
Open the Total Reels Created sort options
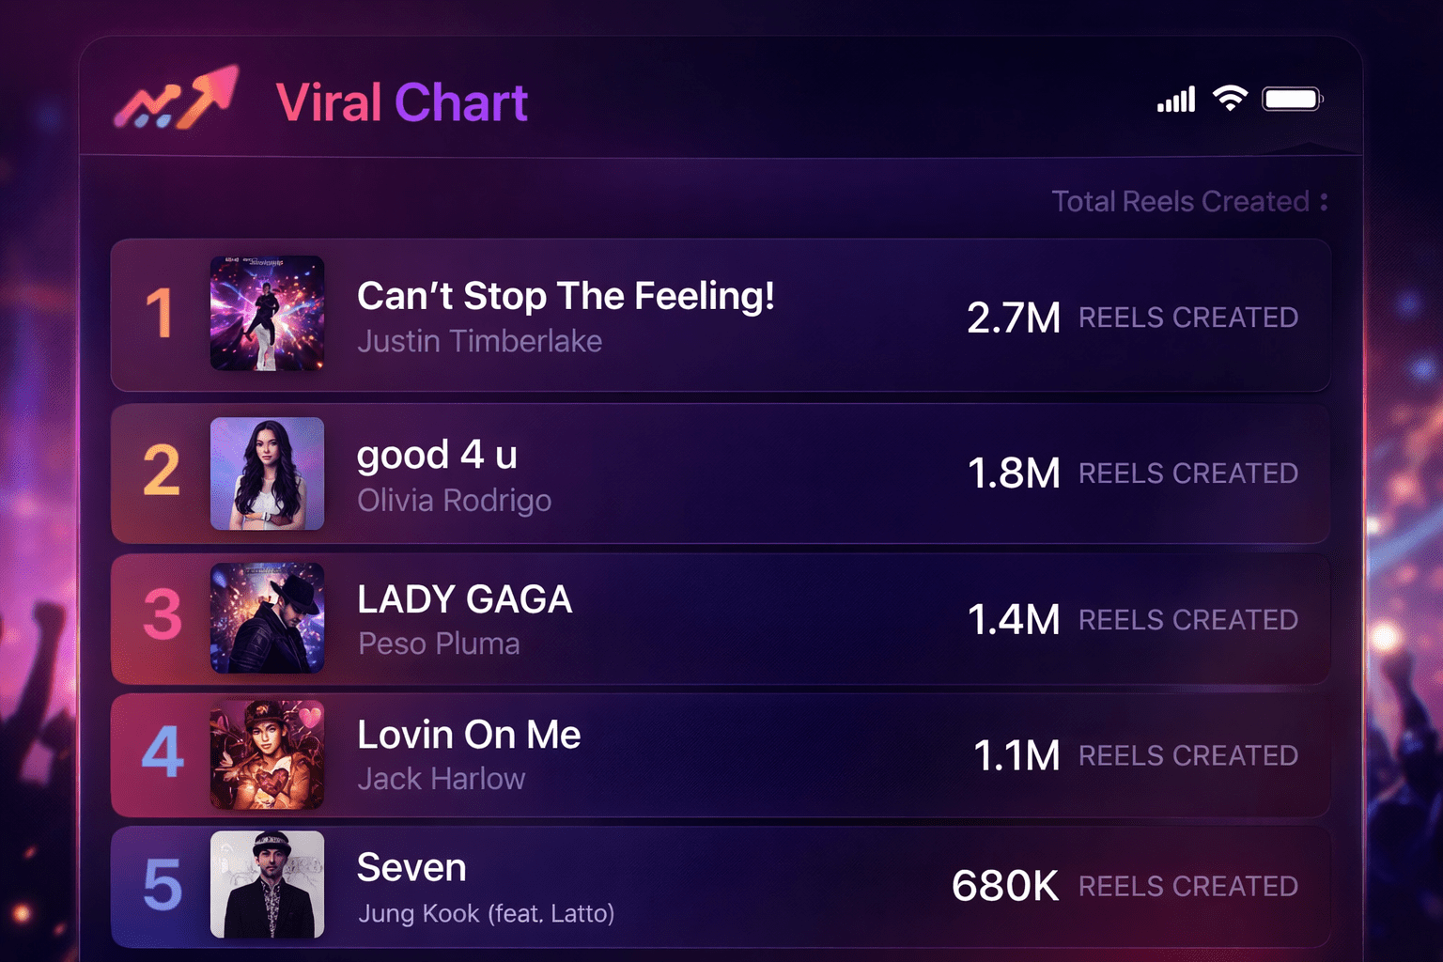[x=1187, y=201]
